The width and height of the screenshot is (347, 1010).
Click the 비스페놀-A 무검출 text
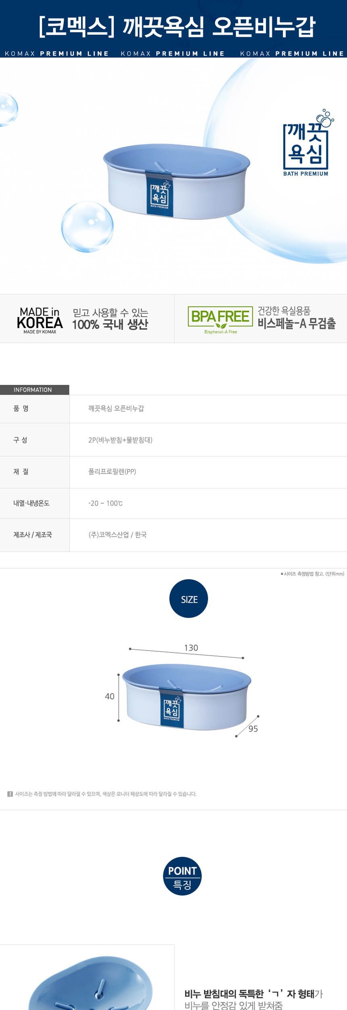tap(297, 324)
